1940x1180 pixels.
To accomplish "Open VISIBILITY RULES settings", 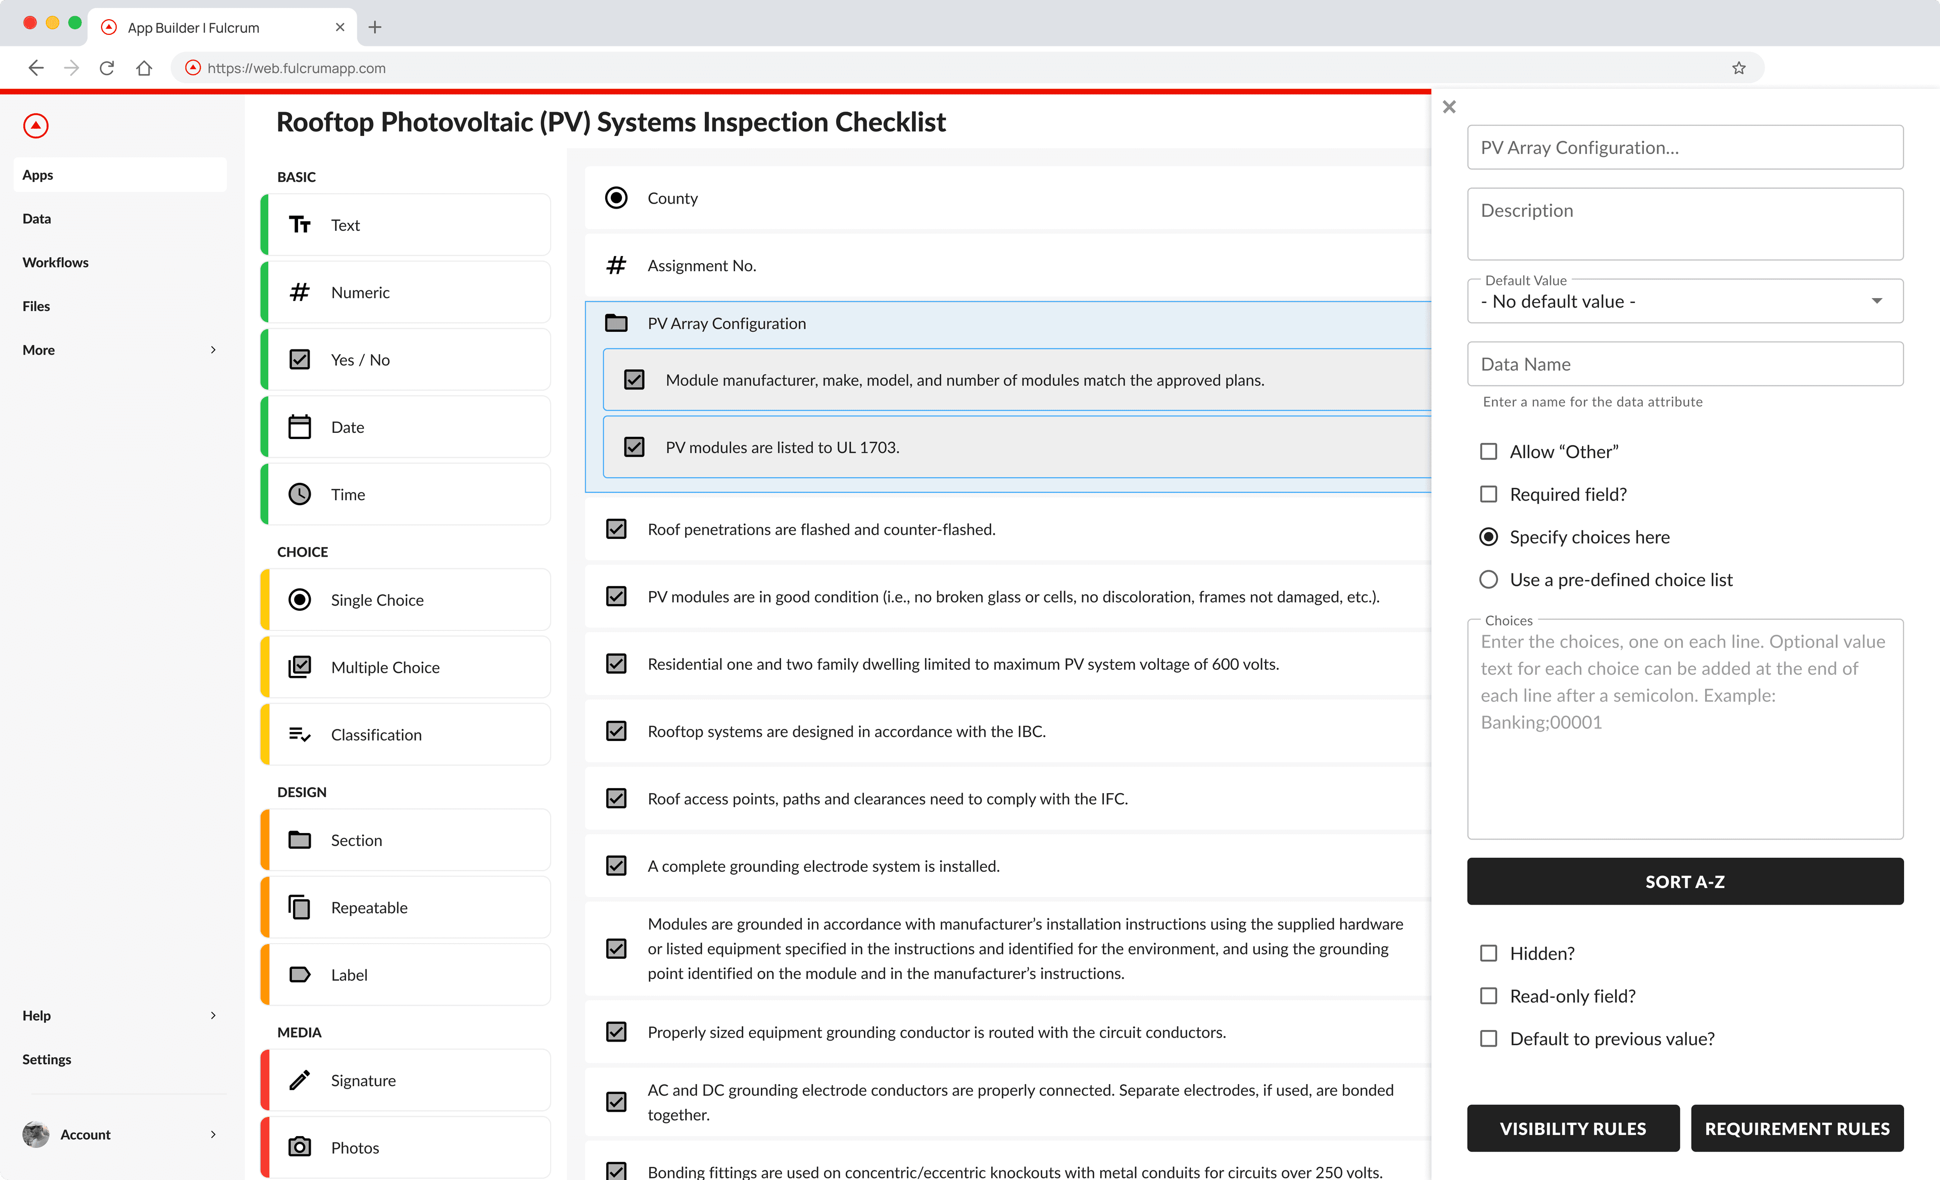I will 1572,1128.
